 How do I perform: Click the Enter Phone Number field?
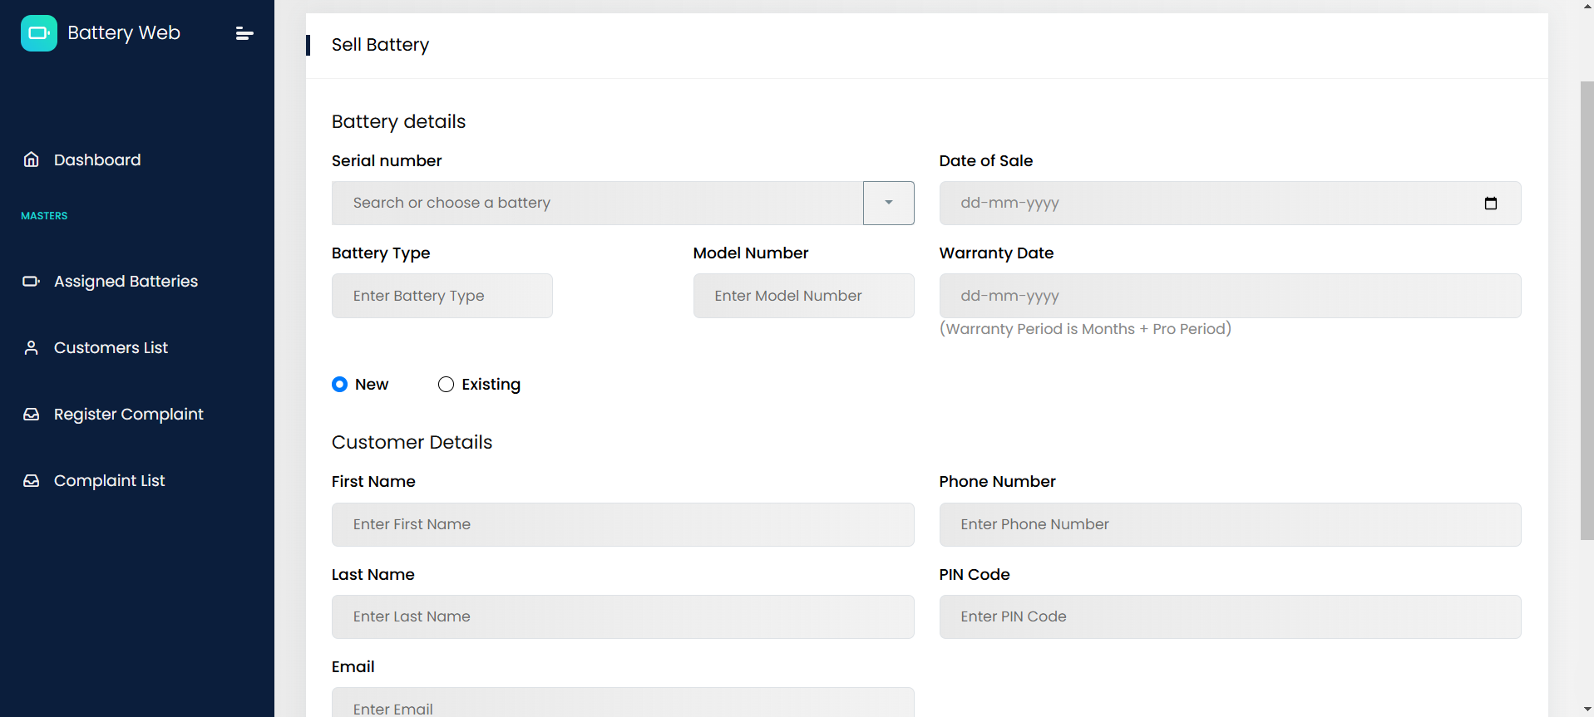pyautogui.click(x=1230, y=525)
